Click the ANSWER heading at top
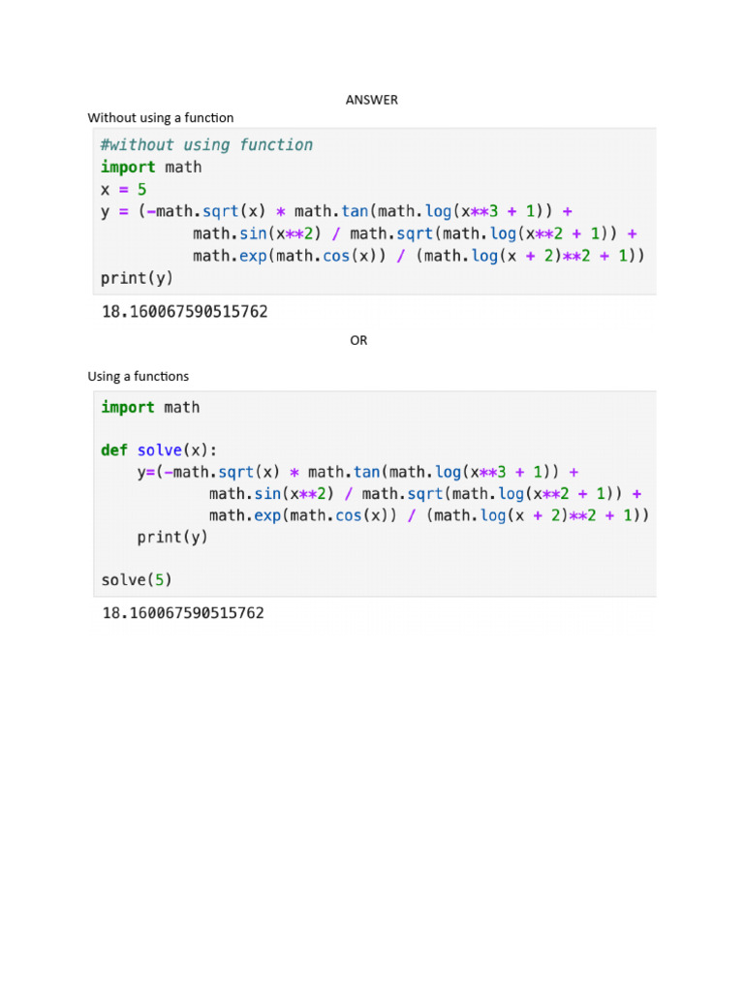 click(x=372, y=100)
